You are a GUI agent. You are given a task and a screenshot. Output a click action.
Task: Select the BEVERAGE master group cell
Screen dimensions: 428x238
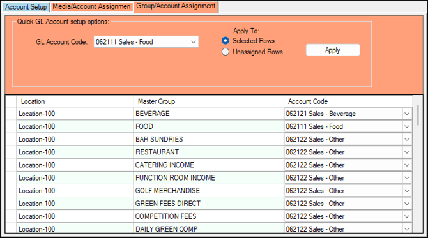tap(209, 114)
